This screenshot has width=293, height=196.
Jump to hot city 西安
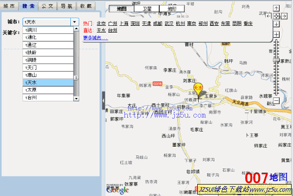coord(214,23)
